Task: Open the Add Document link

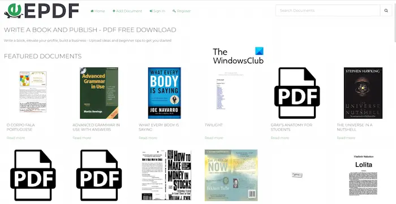Action: (x=127, y=11)
